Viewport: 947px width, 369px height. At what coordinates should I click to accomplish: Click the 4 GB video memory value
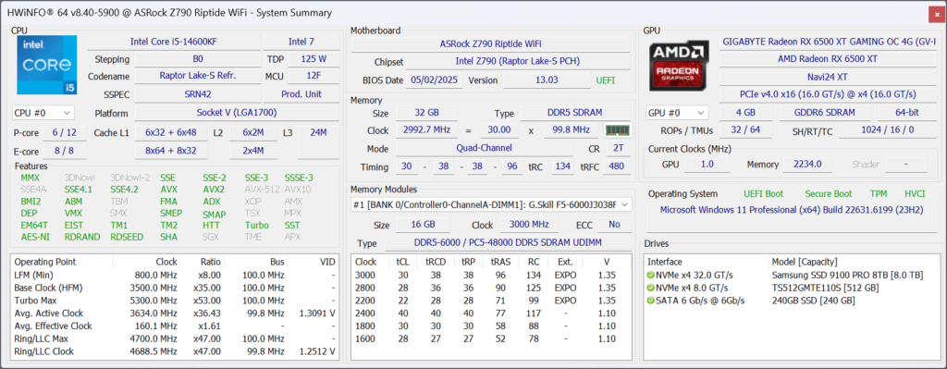745,113
